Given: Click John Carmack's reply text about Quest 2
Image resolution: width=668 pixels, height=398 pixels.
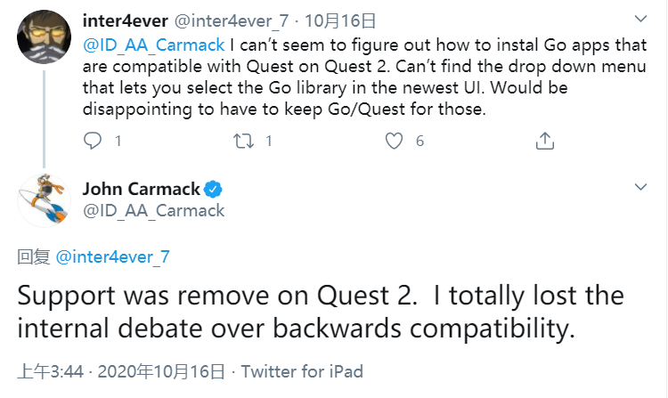Looking at the screenshot, I should [x=321, y=312].
